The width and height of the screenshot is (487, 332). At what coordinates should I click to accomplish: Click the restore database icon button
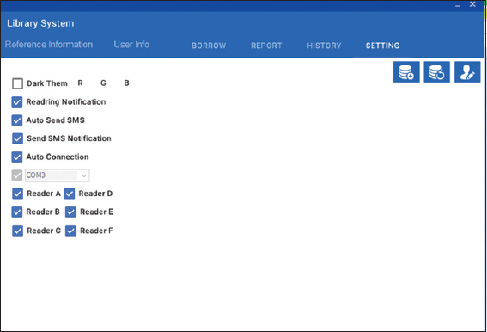tap(436, 72)
